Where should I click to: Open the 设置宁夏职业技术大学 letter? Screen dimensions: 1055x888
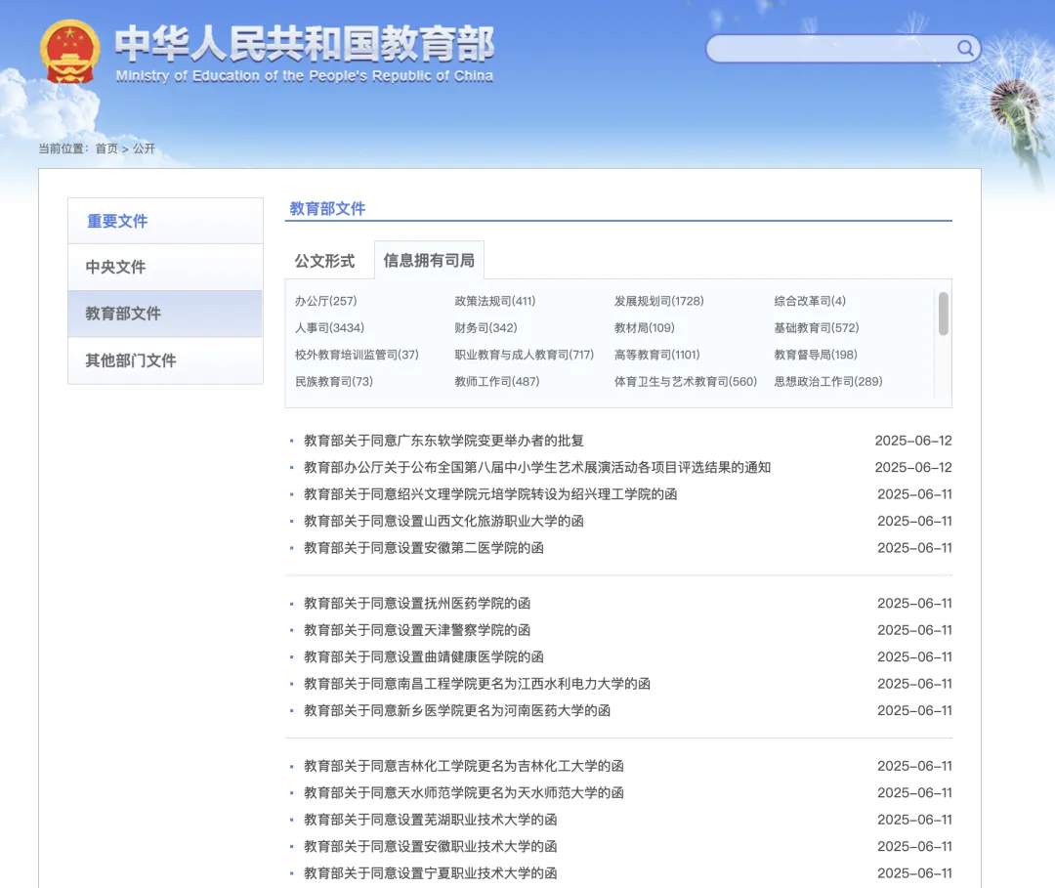point(430,873)
